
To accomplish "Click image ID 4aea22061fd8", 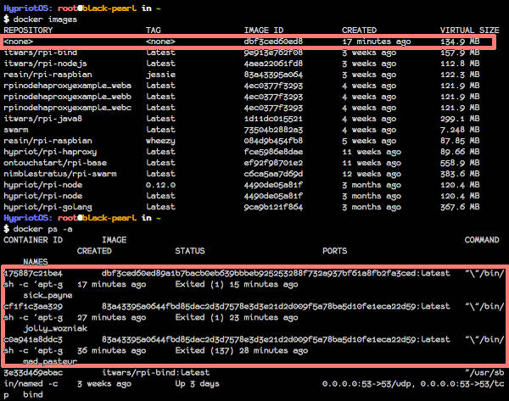I will point(273,64).
